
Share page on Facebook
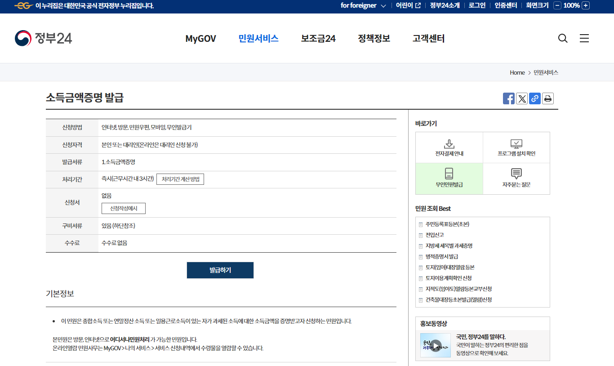tap(509, 98)
